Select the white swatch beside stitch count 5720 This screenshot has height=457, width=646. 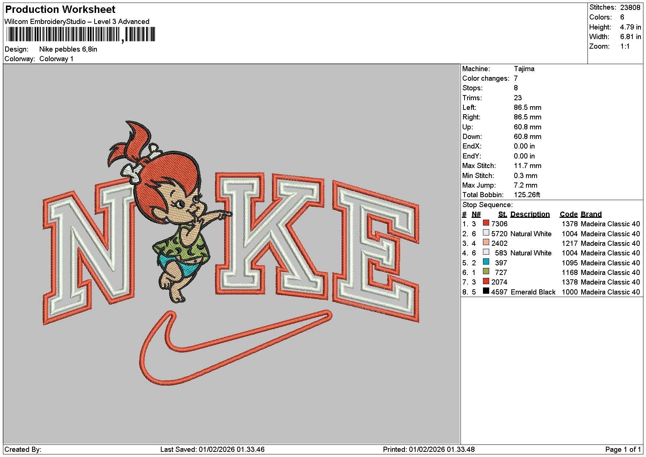coord(486,233)
